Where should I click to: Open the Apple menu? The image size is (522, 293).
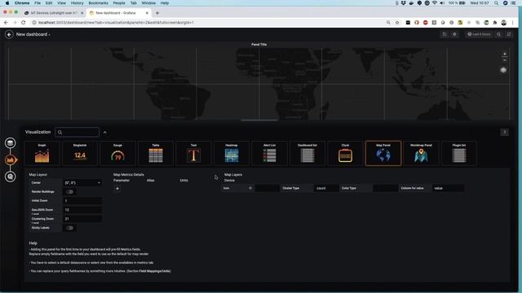pos(7,3)
